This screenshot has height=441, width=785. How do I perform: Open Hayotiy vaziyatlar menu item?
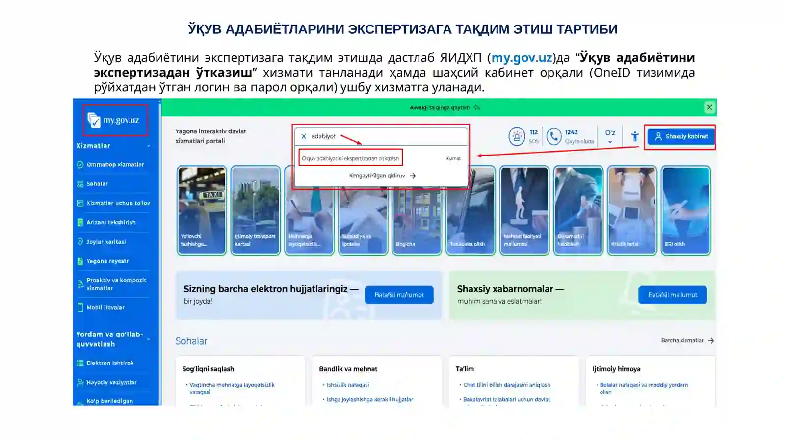(x=112, y=382)
